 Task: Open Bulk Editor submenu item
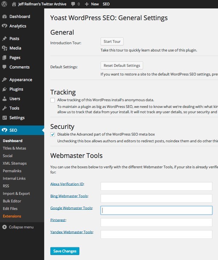coord(12,201)
